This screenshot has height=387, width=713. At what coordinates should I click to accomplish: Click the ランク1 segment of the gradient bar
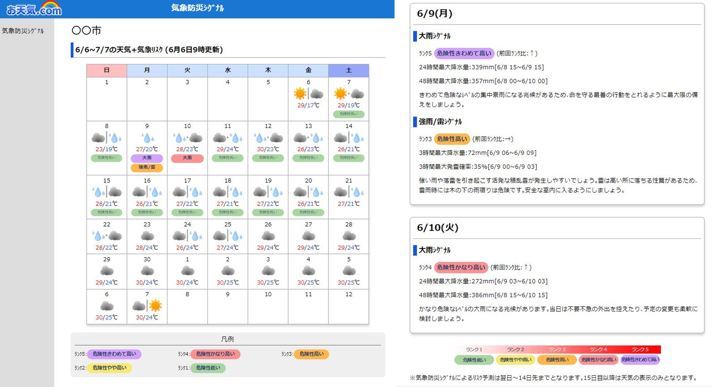(x=474, y=350)
